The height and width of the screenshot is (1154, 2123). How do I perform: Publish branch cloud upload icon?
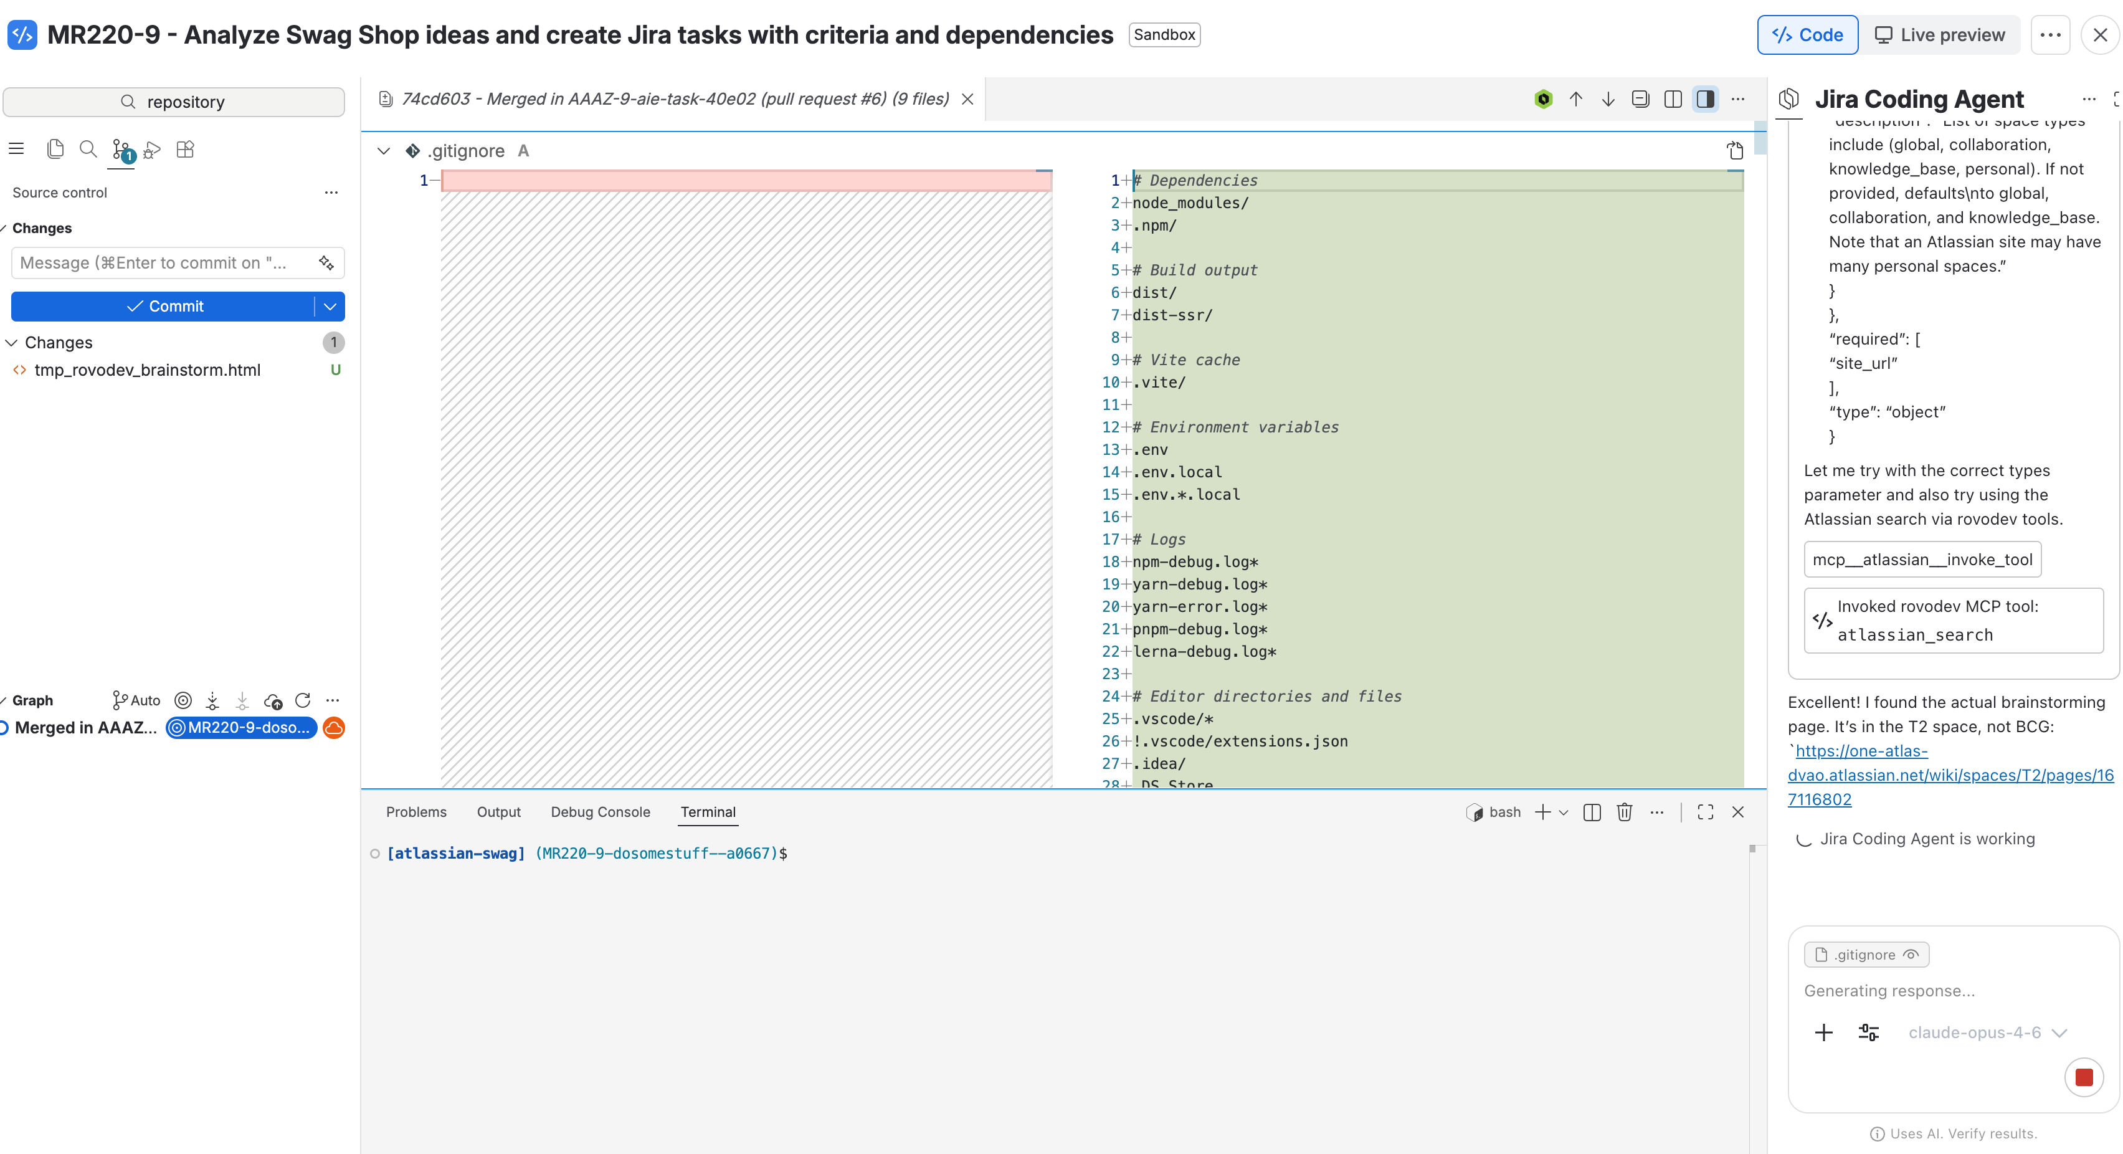click(273, 700)
